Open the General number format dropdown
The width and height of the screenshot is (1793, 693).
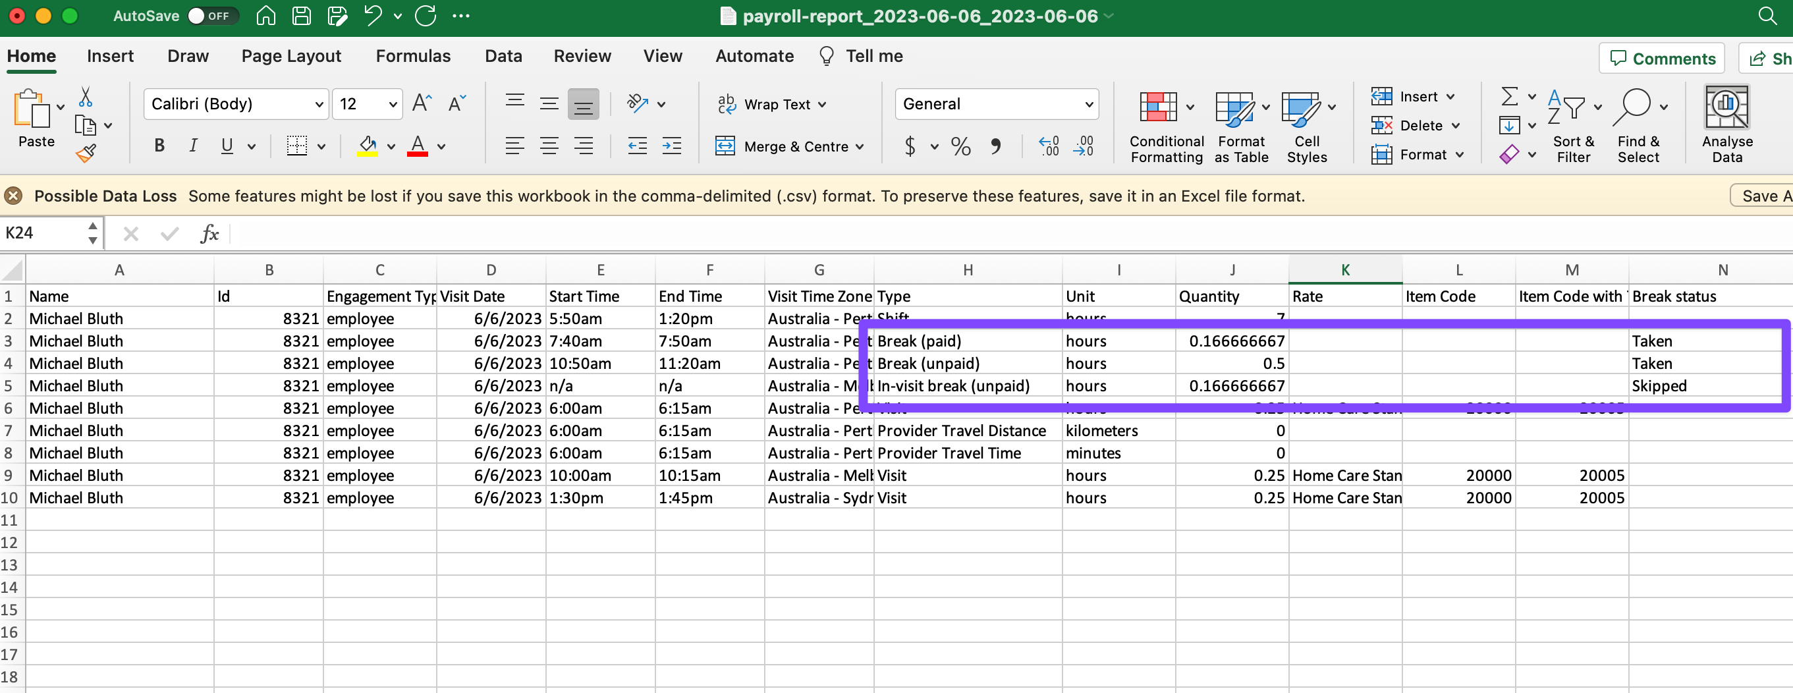coord(1088,104)
